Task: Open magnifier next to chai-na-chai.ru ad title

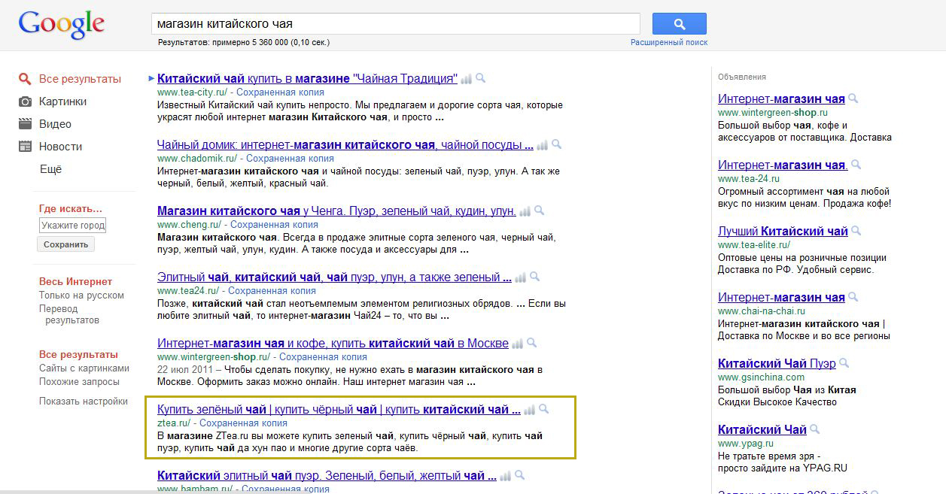Action: click(x=853, y=297)
